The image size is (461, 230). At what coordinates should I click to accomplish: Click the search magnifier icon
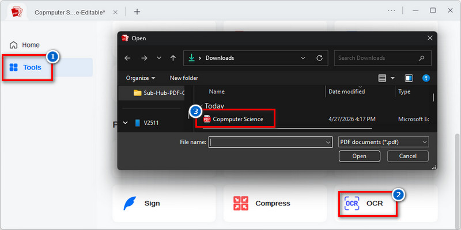[422, 58]
